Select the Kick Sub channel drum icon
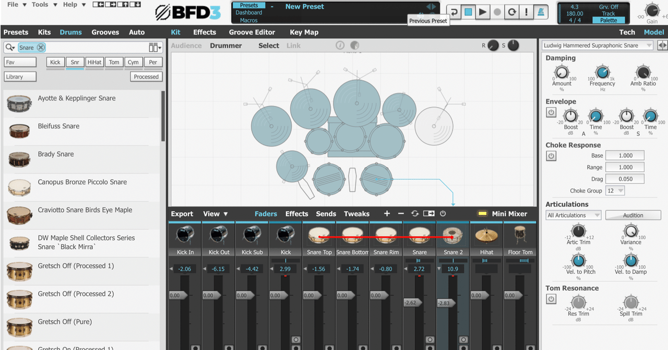Image resolution: width=668 pixels, height=350 pixels. 252,236
